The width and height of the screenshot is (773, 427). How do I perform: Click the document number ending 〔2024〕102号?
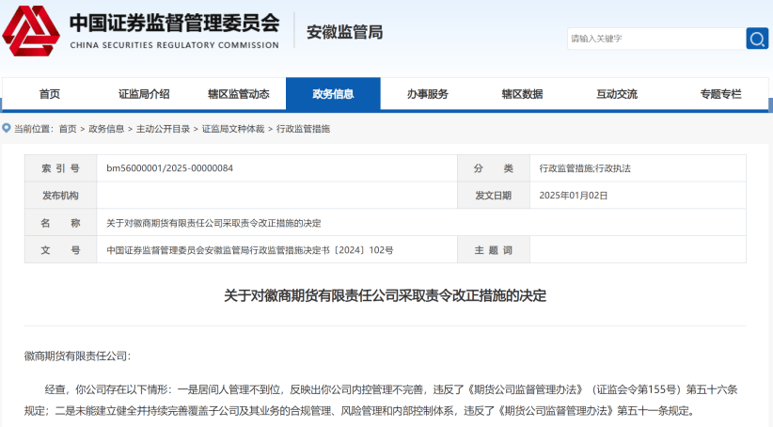coord(250,250)
